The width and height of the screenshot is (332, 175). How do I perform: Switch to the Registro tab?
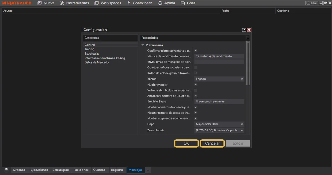(x=117, y=170)
